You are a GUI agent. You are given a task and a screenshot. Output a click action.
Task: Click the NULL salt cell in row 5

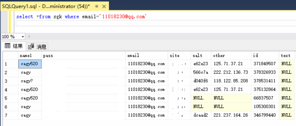(201, 98)
